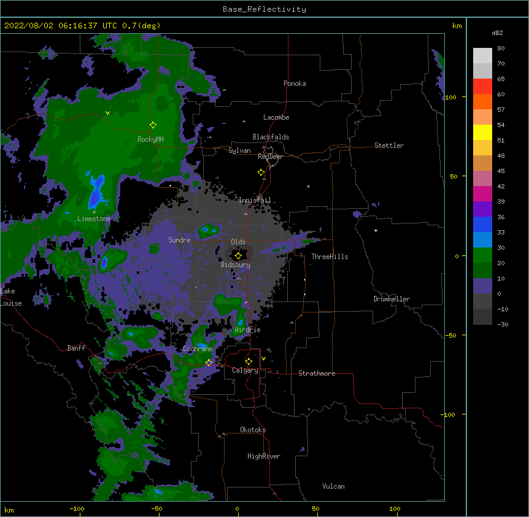Click the Sundre town label
The height and width of the screenshot is (517, 529).
pos(179,240)
